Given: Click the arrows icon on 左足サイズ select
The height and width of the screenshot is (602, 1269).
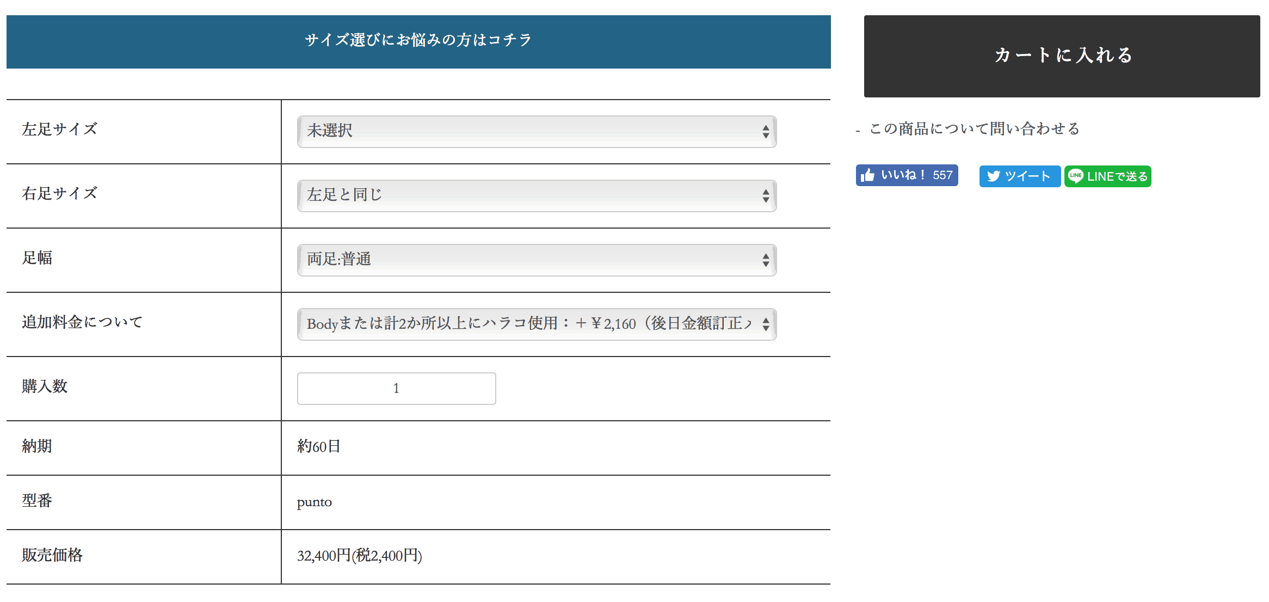Looking at the screenshot, I should [766, 132].
